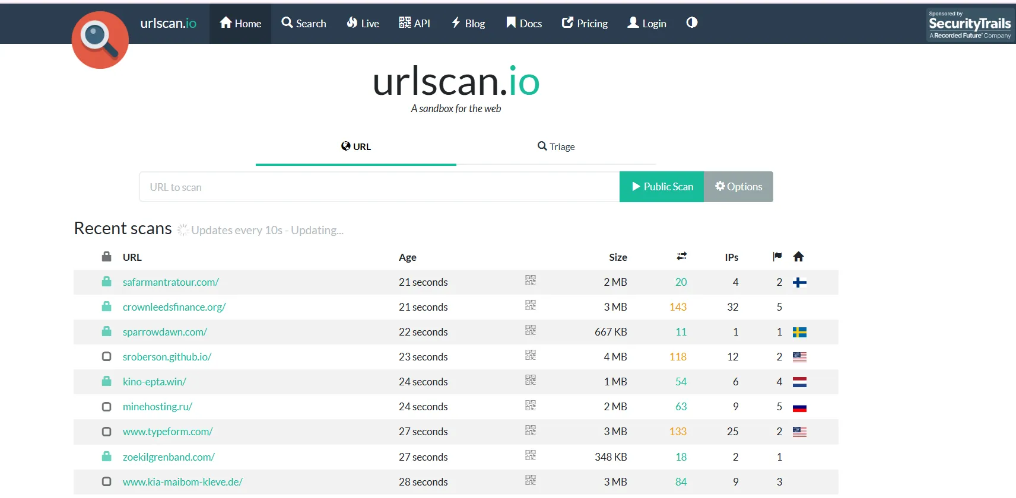
Task: Open scan Options
Action: pos(738,187)
